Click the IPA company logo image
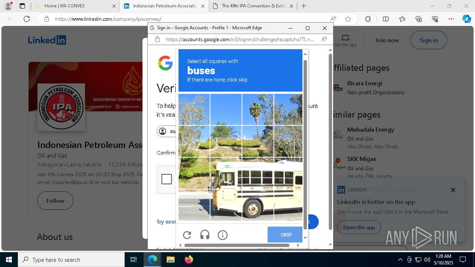The height and width of the screenshot is (267, 475). (x=61, y=107)
